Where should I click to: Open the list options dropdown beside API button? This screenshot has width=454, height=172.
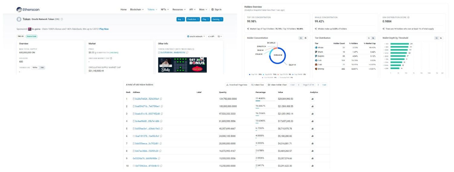[x=219, y=36]
